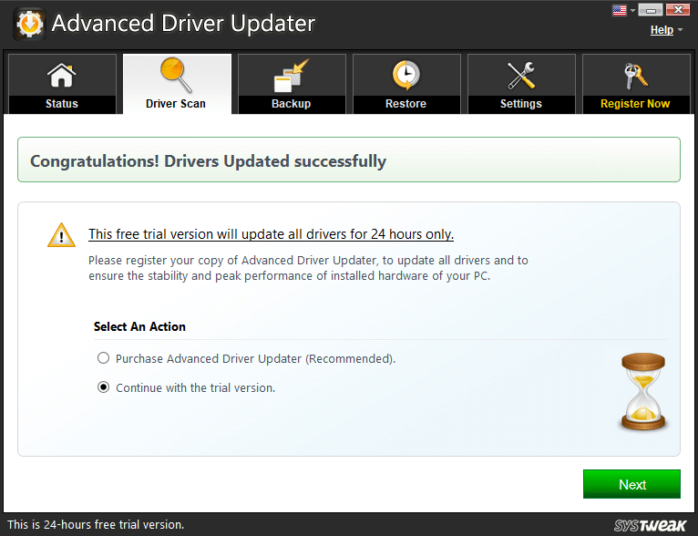
Task: Open the Register Now tab label
Action: coord(635,104)
